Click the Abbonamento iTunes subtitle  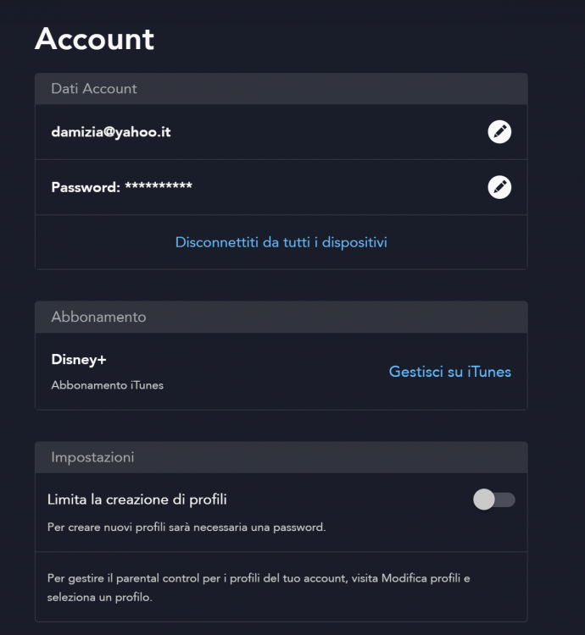(x=107, y=385)
